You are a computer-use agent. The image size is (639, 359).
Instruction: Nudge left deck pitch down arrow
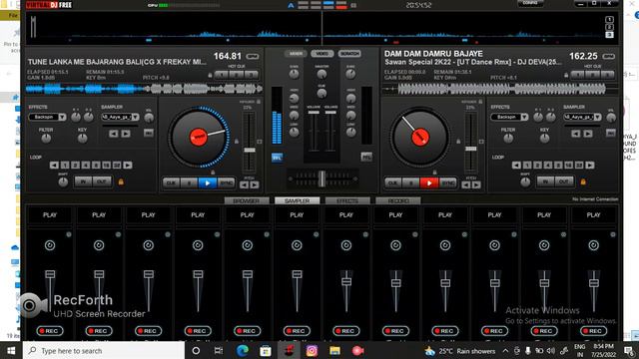[244, 185]
